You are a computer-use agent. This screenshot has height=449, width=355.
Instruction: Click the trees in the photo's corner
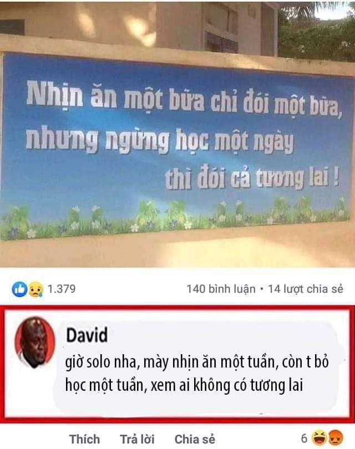(x=317, y=32)
